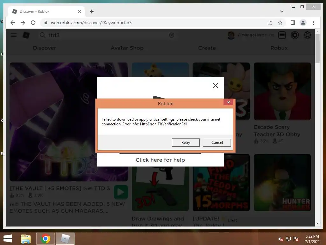
Task: Click the search magnifier icon
Action: click(42, 35)
